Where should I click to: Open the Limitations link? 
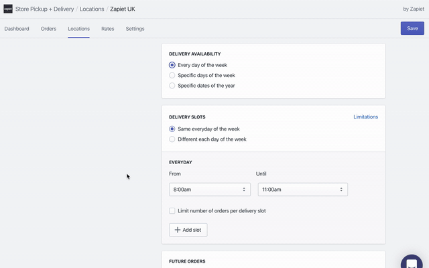[x=365, y=117]
